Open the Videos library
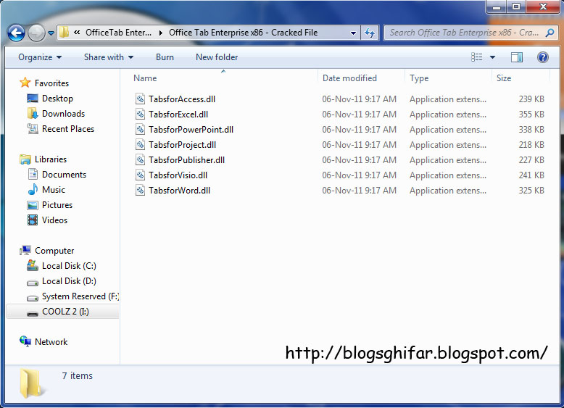 54,220
